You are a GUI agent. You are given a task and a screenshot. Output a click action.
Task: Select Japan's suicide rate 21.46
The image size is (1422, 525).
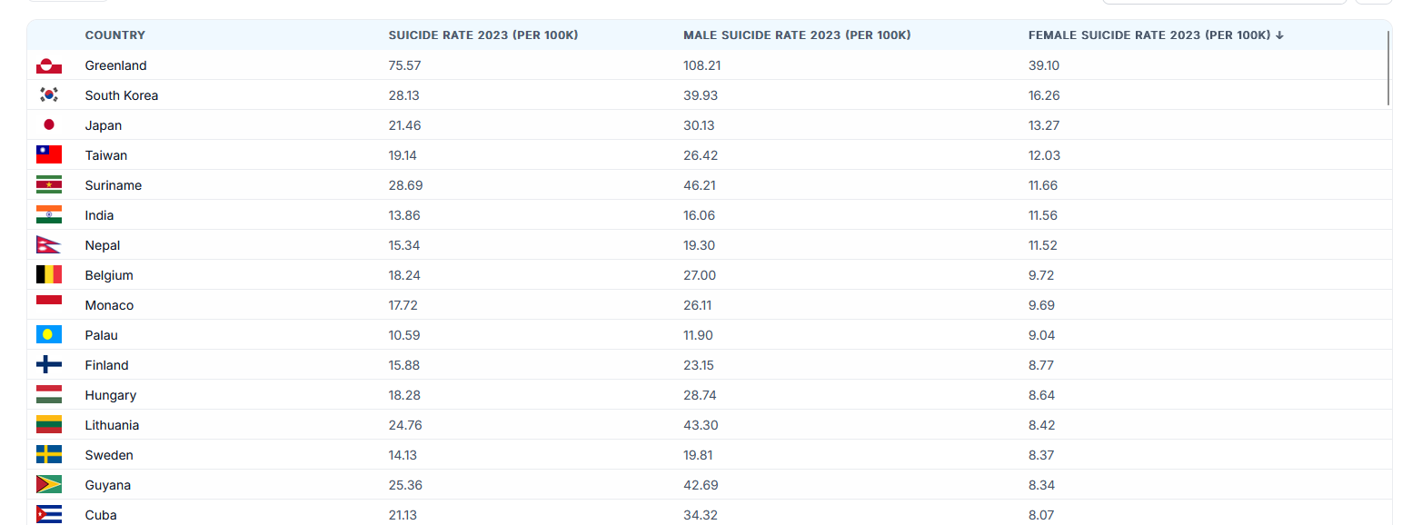[x=405, y=125]
